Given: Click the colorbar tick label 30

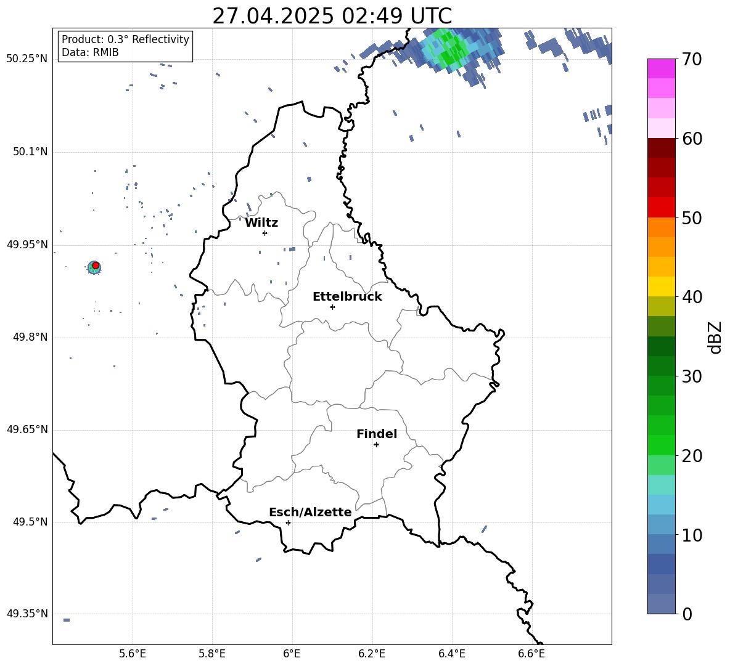Looking at the screenshot, I should click(x=692, y=376).
